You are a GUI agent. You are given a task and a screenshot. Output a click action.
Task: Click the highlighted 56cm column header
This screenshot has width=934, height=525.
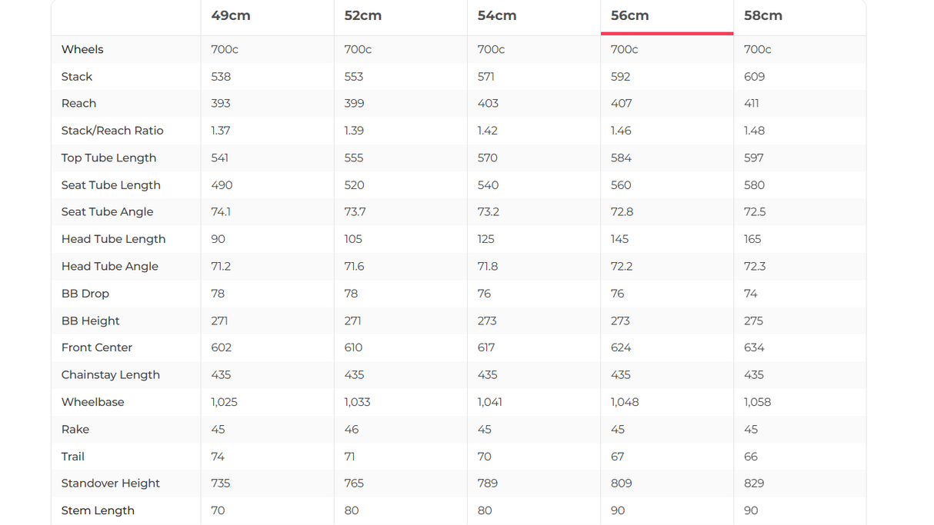629,16
